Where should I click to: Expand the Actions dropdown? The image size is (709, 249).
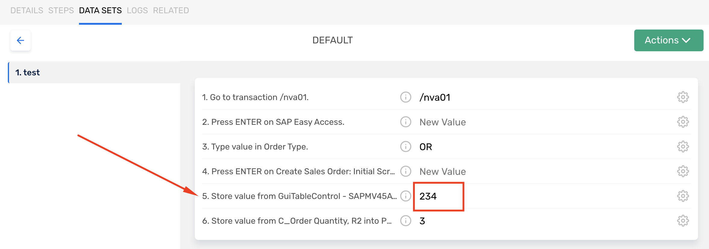668,40
